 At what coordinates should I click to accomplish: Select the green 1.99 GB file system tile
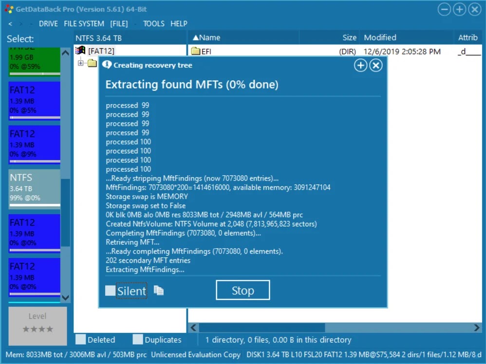(35, 62)
